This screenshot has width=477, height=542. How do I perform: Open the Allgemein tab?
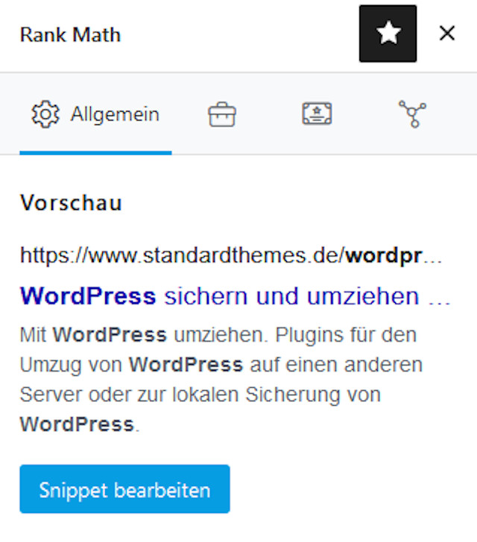point(95,114)
